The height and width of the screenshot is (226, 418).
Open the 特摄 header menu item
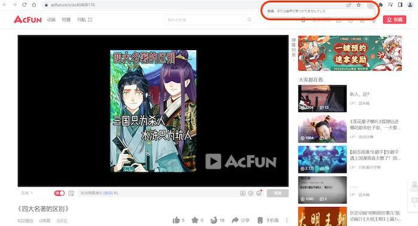click(x=66, y=20)
